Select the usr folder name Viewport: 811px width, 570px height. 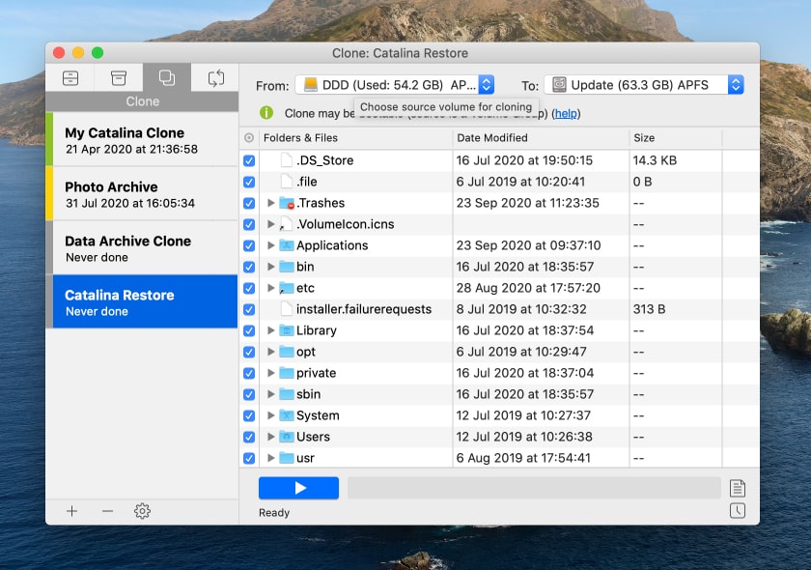305,458
